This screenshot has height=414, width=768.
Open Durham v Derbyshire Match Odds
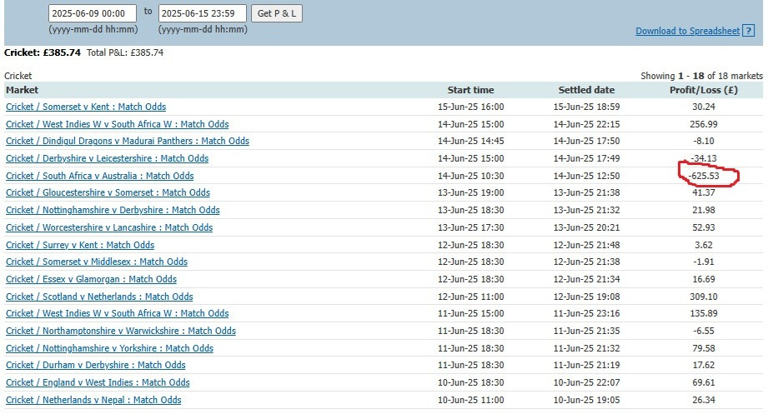point(96,365)
